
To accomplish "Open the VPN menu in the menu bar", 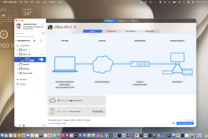I will pyautogui.click(x=32, y=2).
